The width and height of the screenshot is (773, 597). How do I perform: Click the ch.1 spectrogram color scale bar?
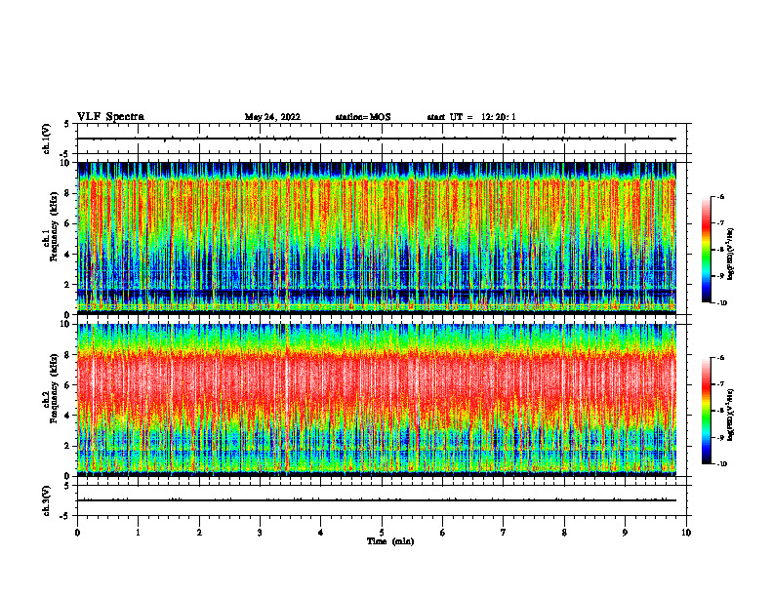(x=706, y=250)
